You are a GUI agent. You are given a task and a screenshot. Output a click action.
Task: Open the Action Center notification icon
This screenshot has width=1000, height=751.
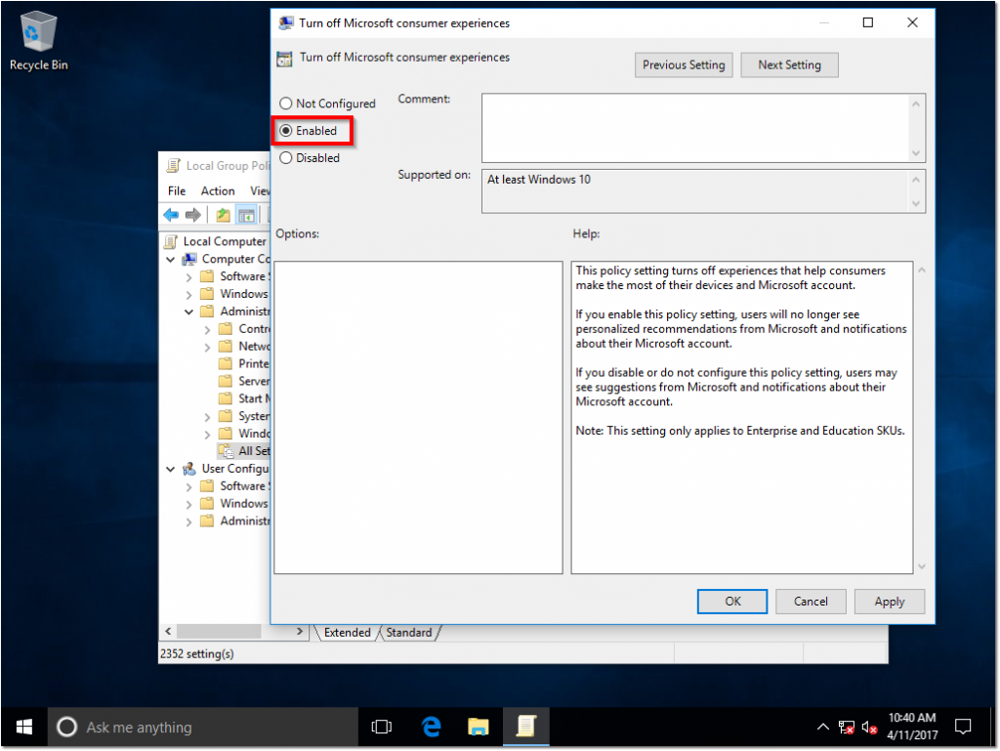[x=962, y=727]
